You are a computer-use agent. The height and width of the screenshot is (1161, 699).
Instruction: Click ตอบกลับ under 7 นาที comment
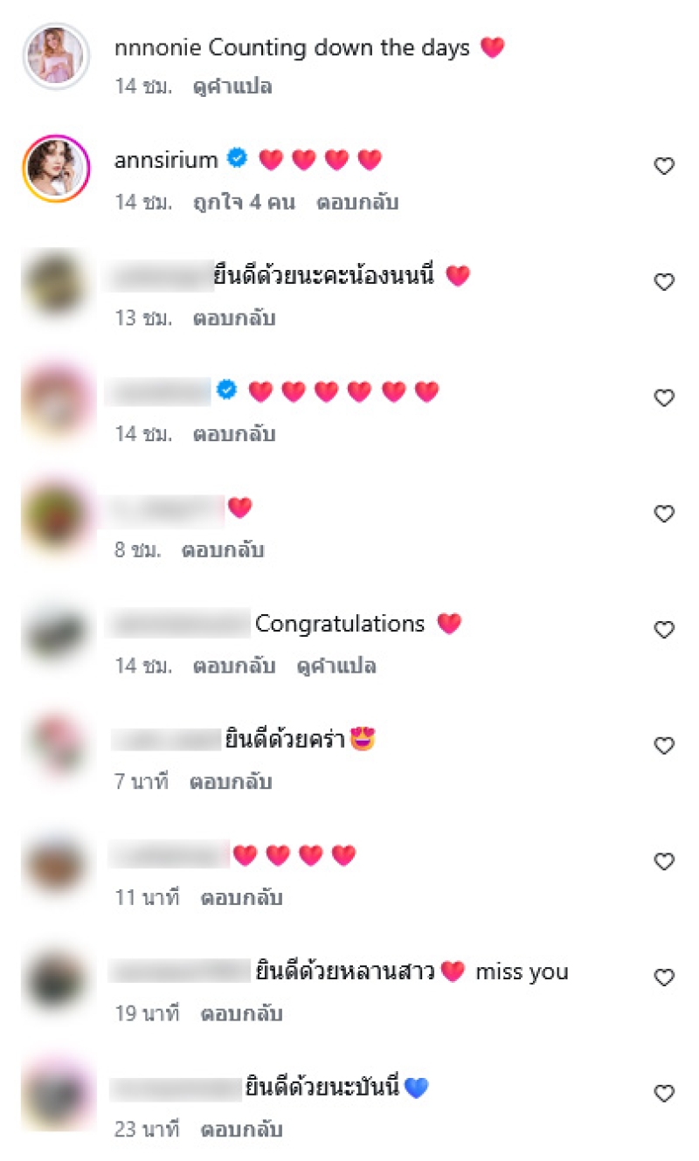(x=231, y=782)
